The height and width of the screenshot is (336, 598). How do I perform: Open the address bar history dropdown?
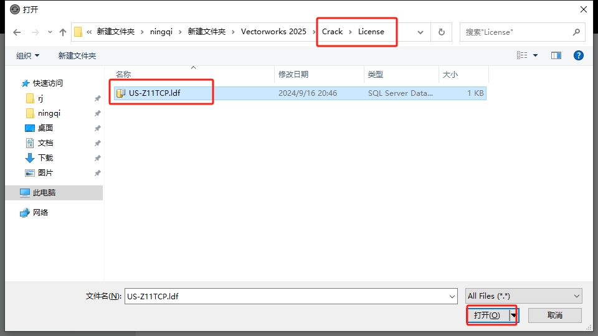pos(420,32)
